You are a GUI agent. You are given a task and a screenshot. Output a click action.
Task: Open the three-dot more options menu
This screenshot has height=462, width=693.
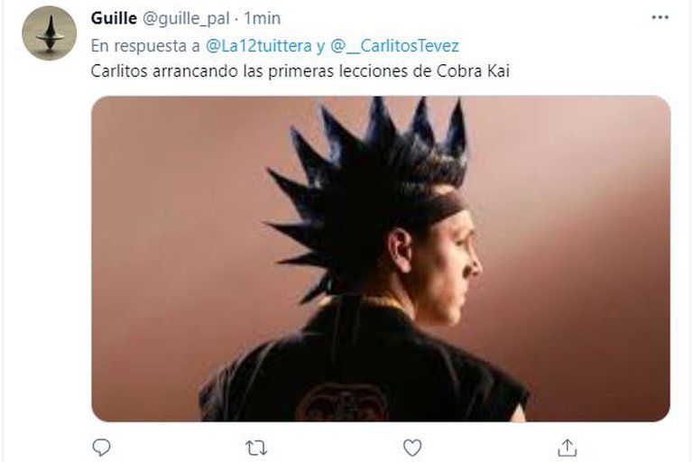click(660, 18)
